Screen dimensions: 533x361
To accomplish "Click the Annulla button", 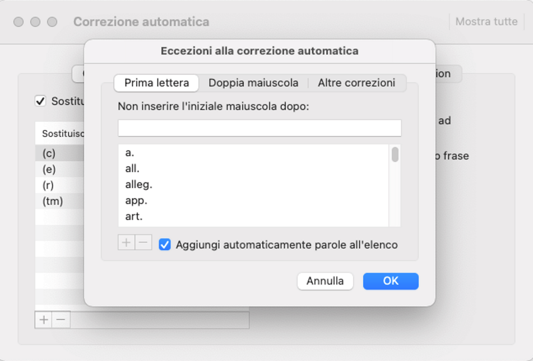I will click(325, 281).
